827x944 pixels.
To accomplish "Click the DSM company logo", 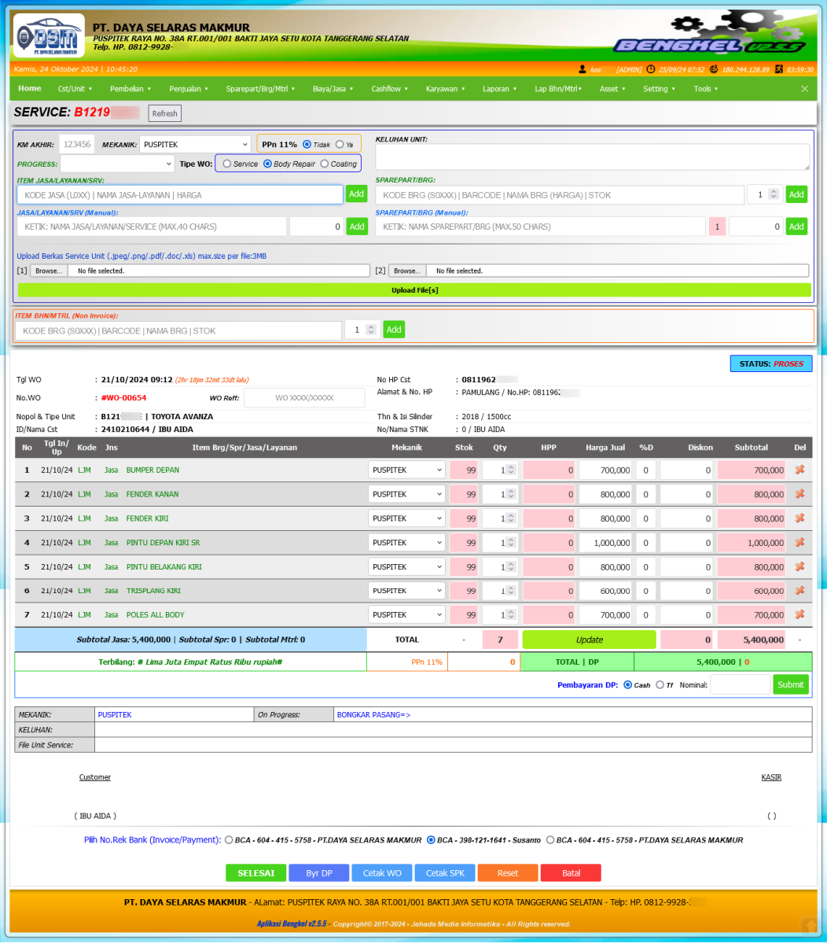I will click(x=49, y=35).
